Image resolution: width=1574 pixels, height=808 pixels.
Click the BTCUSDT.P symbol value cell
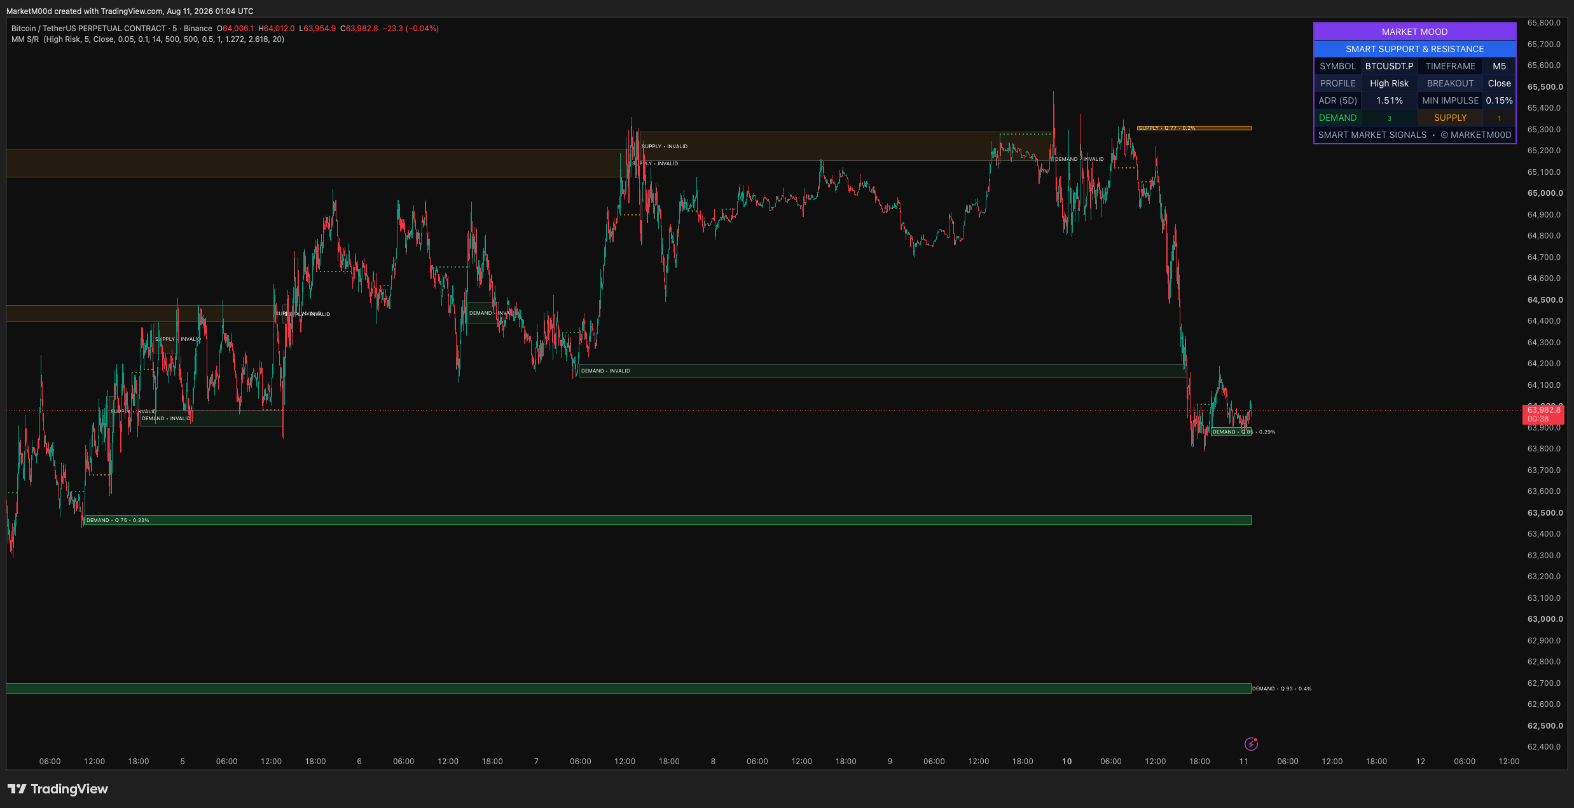(1390, 66)
